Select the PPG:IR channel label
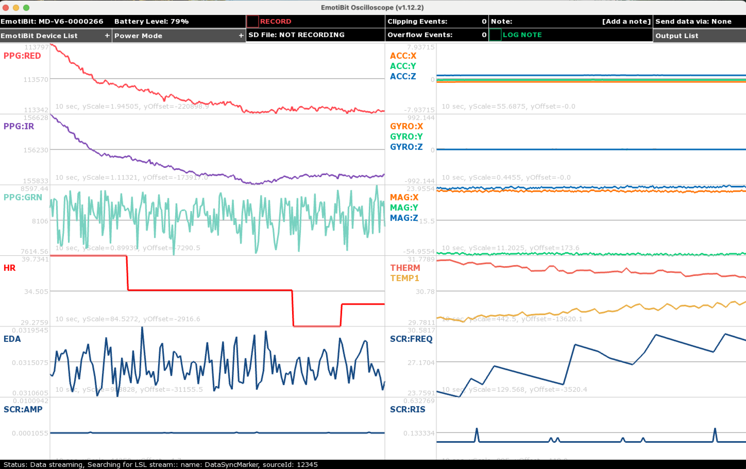 [x=19, y=126]
